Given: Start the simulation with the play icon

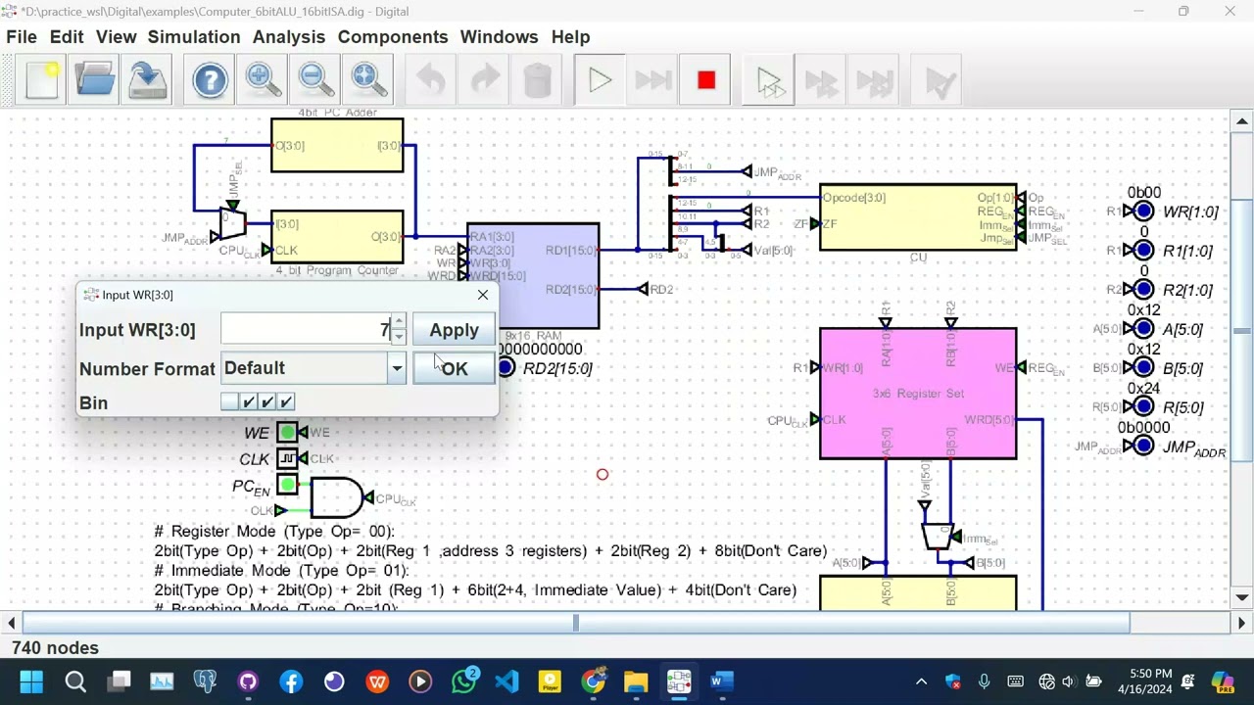Looking at the screenshot, I should tap(600, 80).
